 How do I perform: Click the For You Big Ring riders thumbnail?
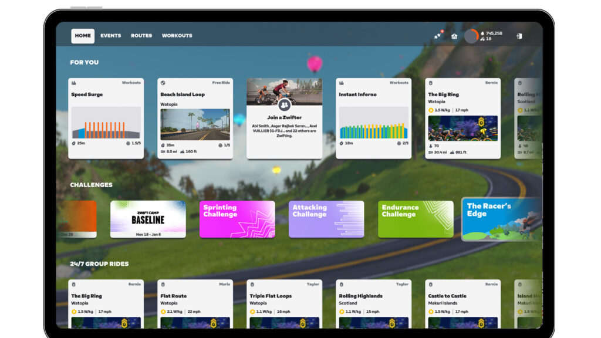[463, 129]
